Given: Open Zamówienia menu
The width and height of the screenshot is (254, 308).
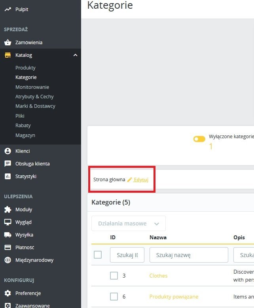Looking at the screenshot, I should [x=29, y=42].
